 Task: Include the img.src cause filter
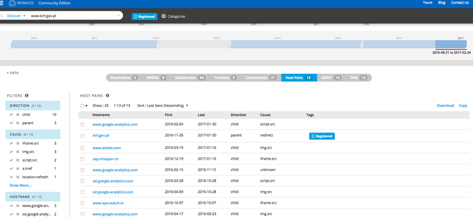(x=11, y=152)
